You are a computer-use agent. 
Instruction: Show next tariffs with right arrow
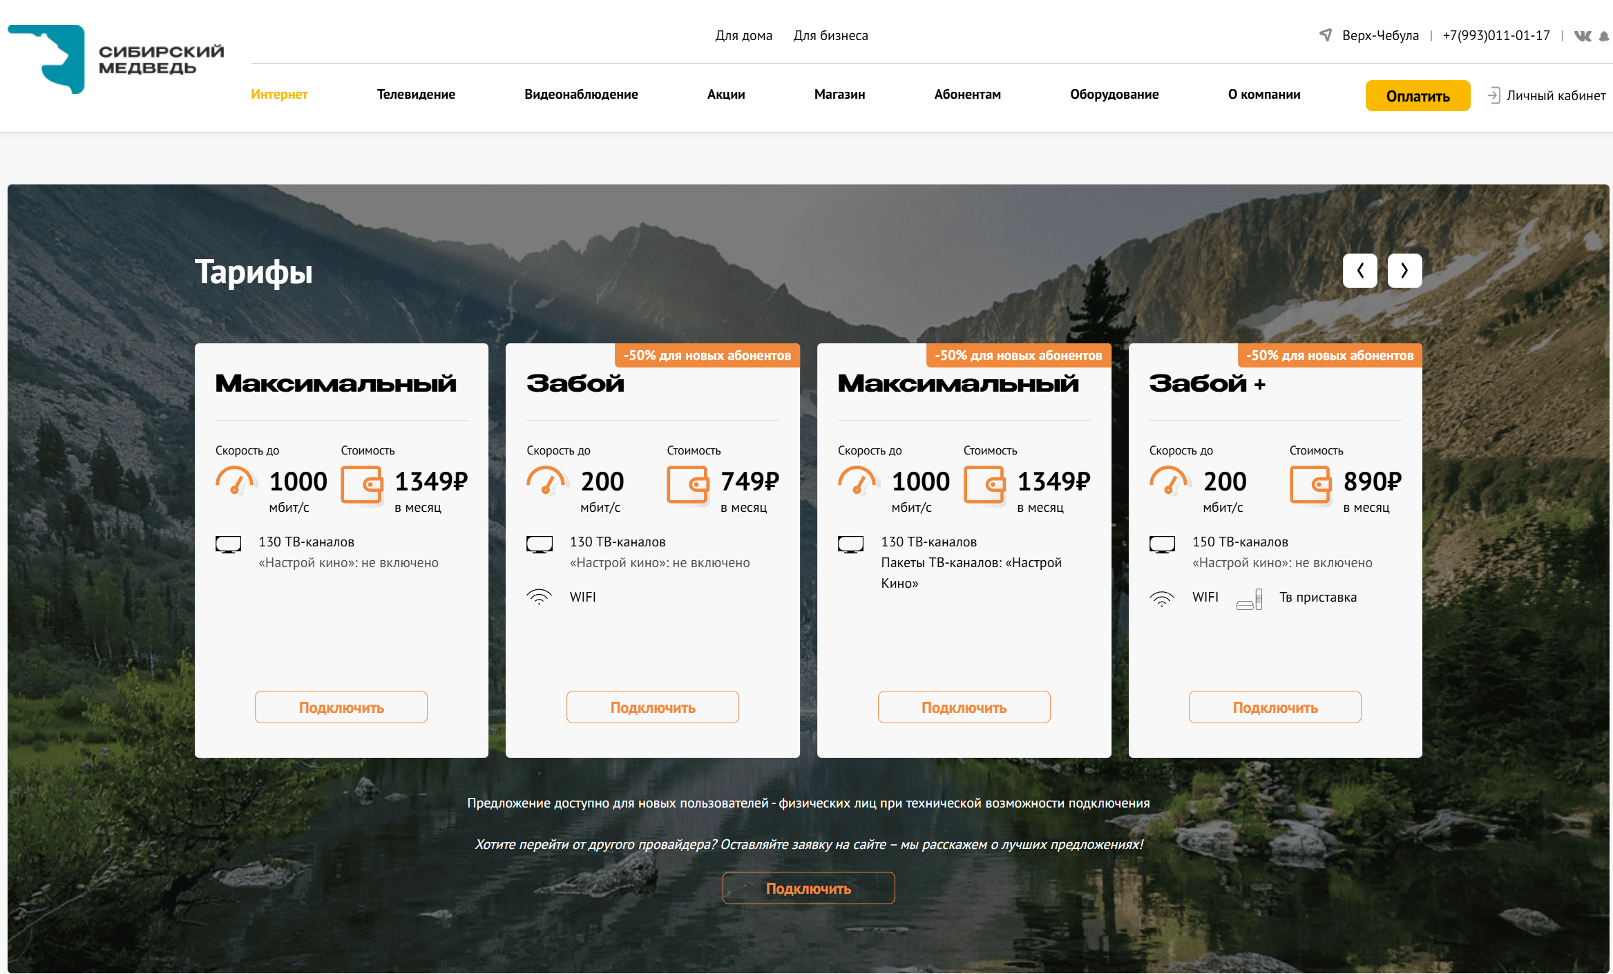[1404, 271]
